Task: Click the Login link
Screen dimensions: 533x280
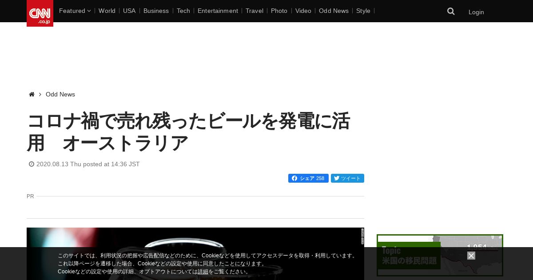Action: 476,12
